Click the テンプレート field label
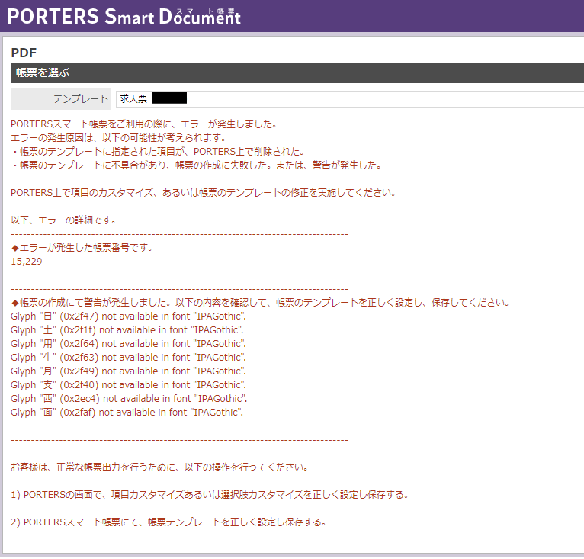The image size is (584, 559). [x=61, y=98]
